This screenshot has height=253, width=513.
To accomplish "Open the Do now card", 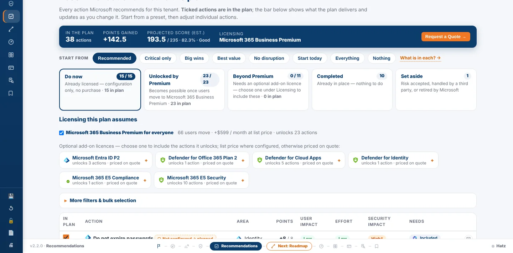I will [100, 90].
